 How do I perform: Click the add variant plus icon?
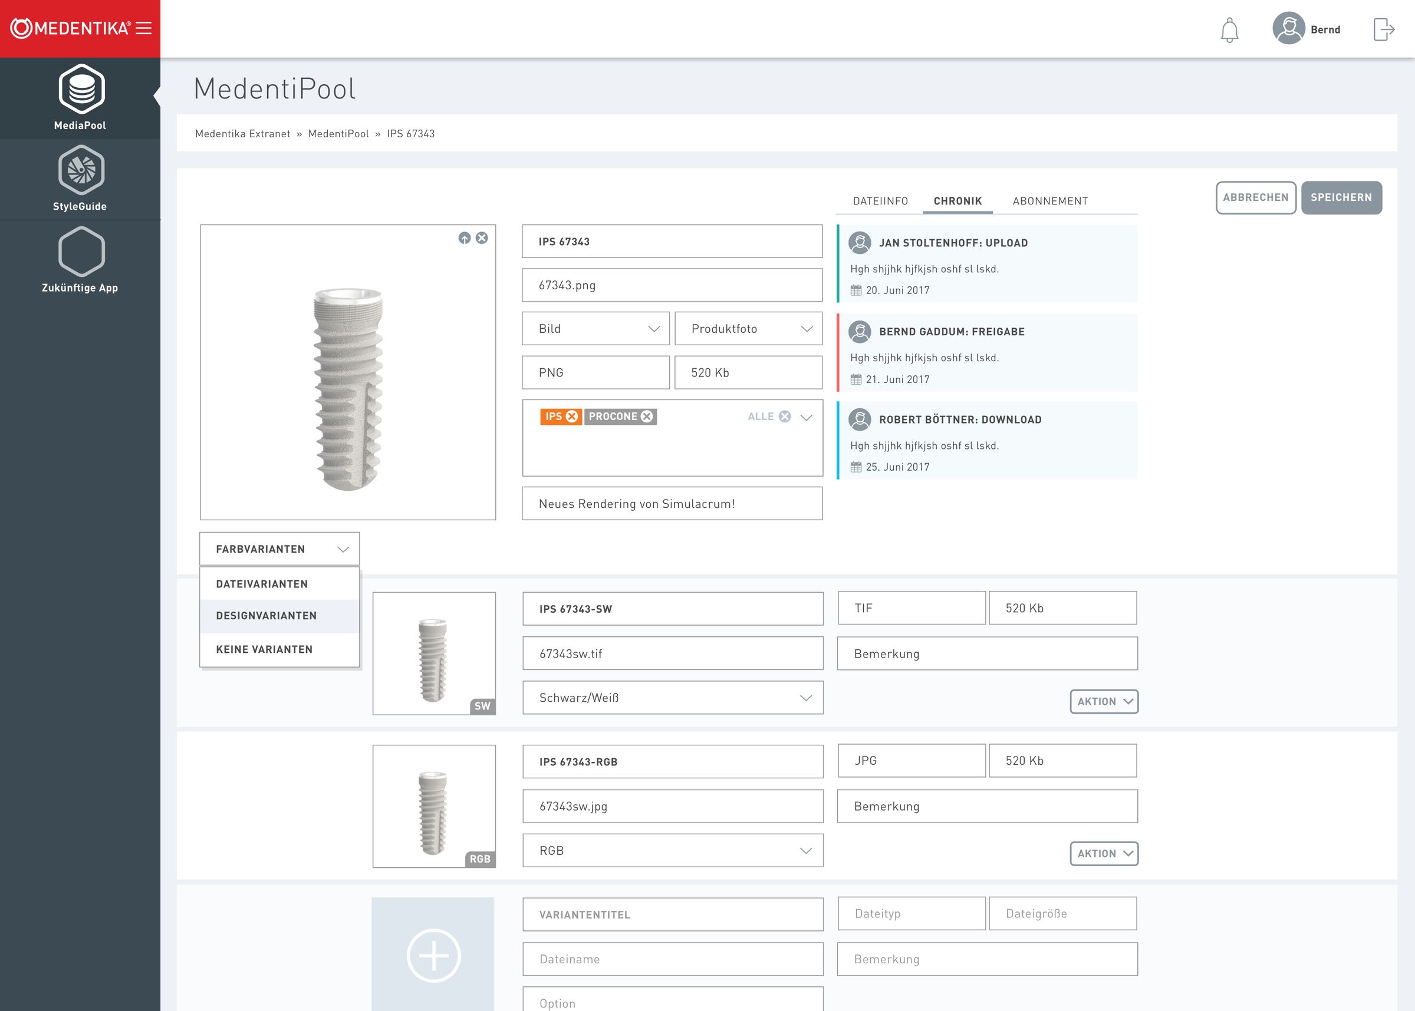[433, 955]
